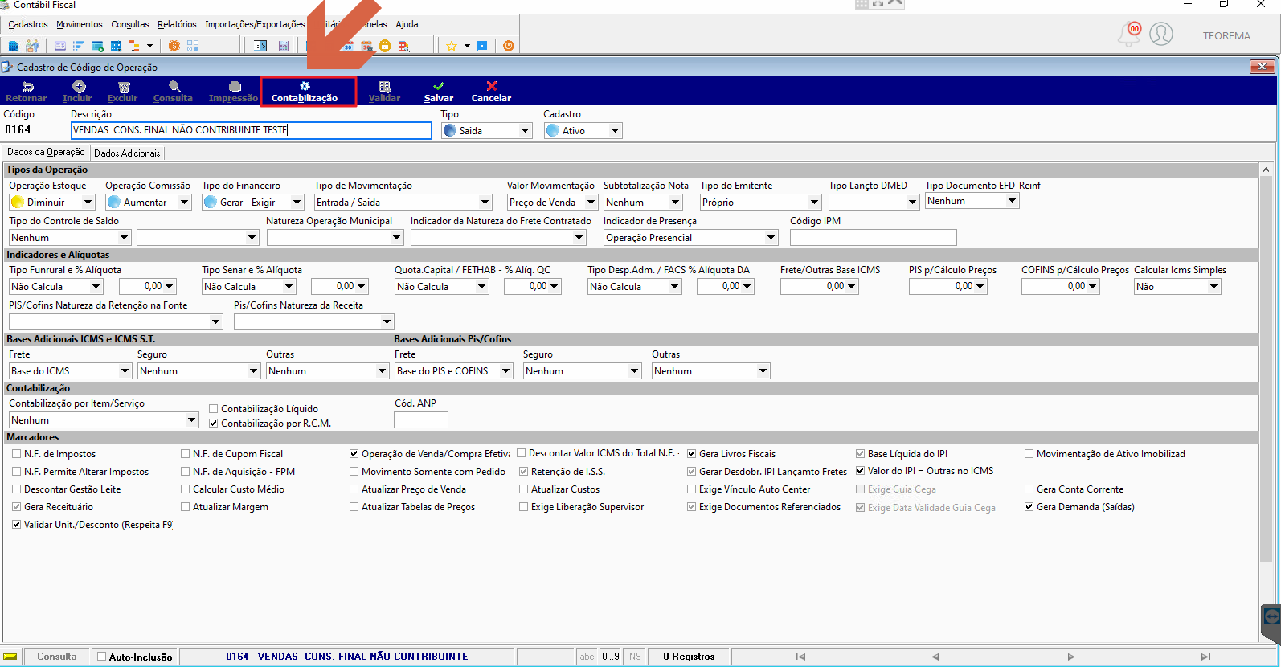Click the blue card icon in main toolbar
Image resolution: width=1281 pixels, height=667 pixels.
59,46
